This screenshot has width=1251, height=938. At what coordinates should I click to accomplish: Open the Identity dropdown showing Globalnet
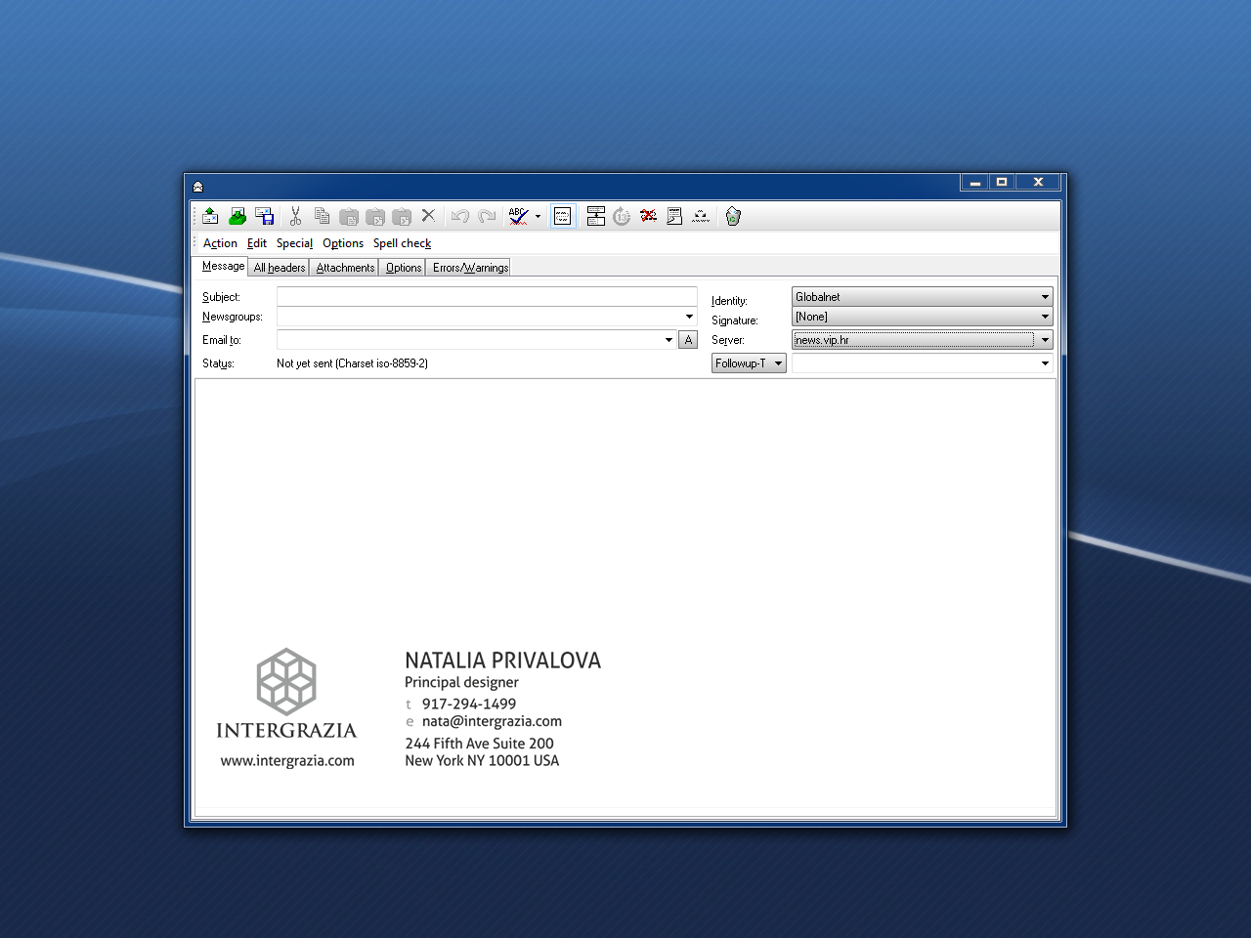pyautogui.click(x=922, y=297)
